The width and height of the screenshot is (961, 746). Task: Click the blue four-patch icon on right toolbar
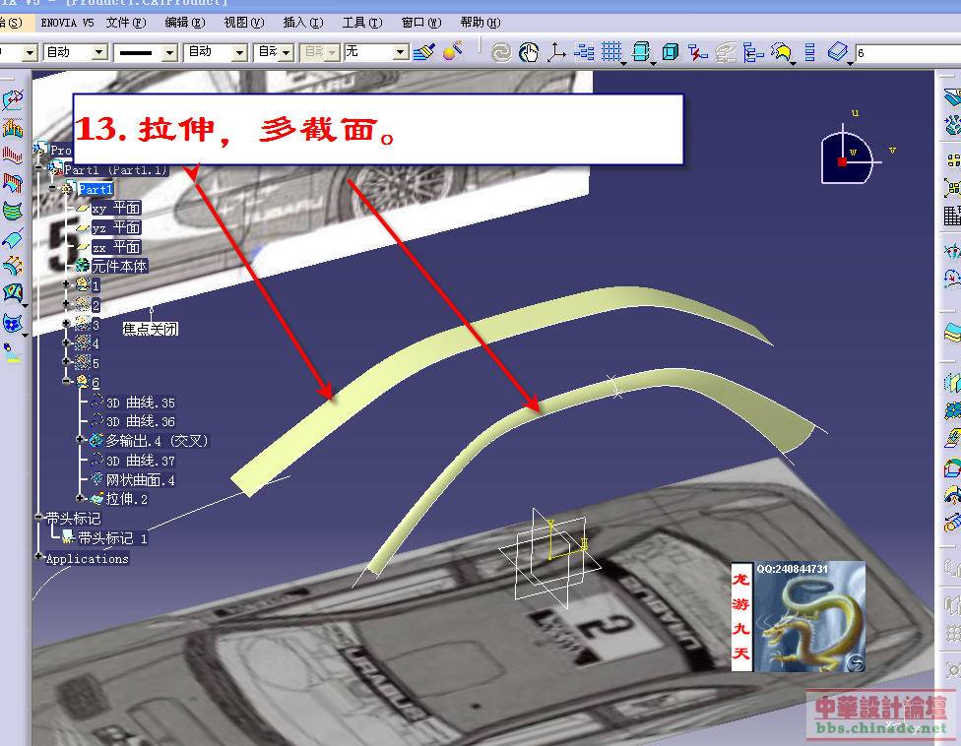click(952, 409)
